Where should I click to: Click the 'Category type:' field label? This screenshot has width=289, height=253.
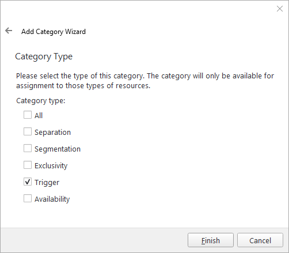(x=41, y=101)
